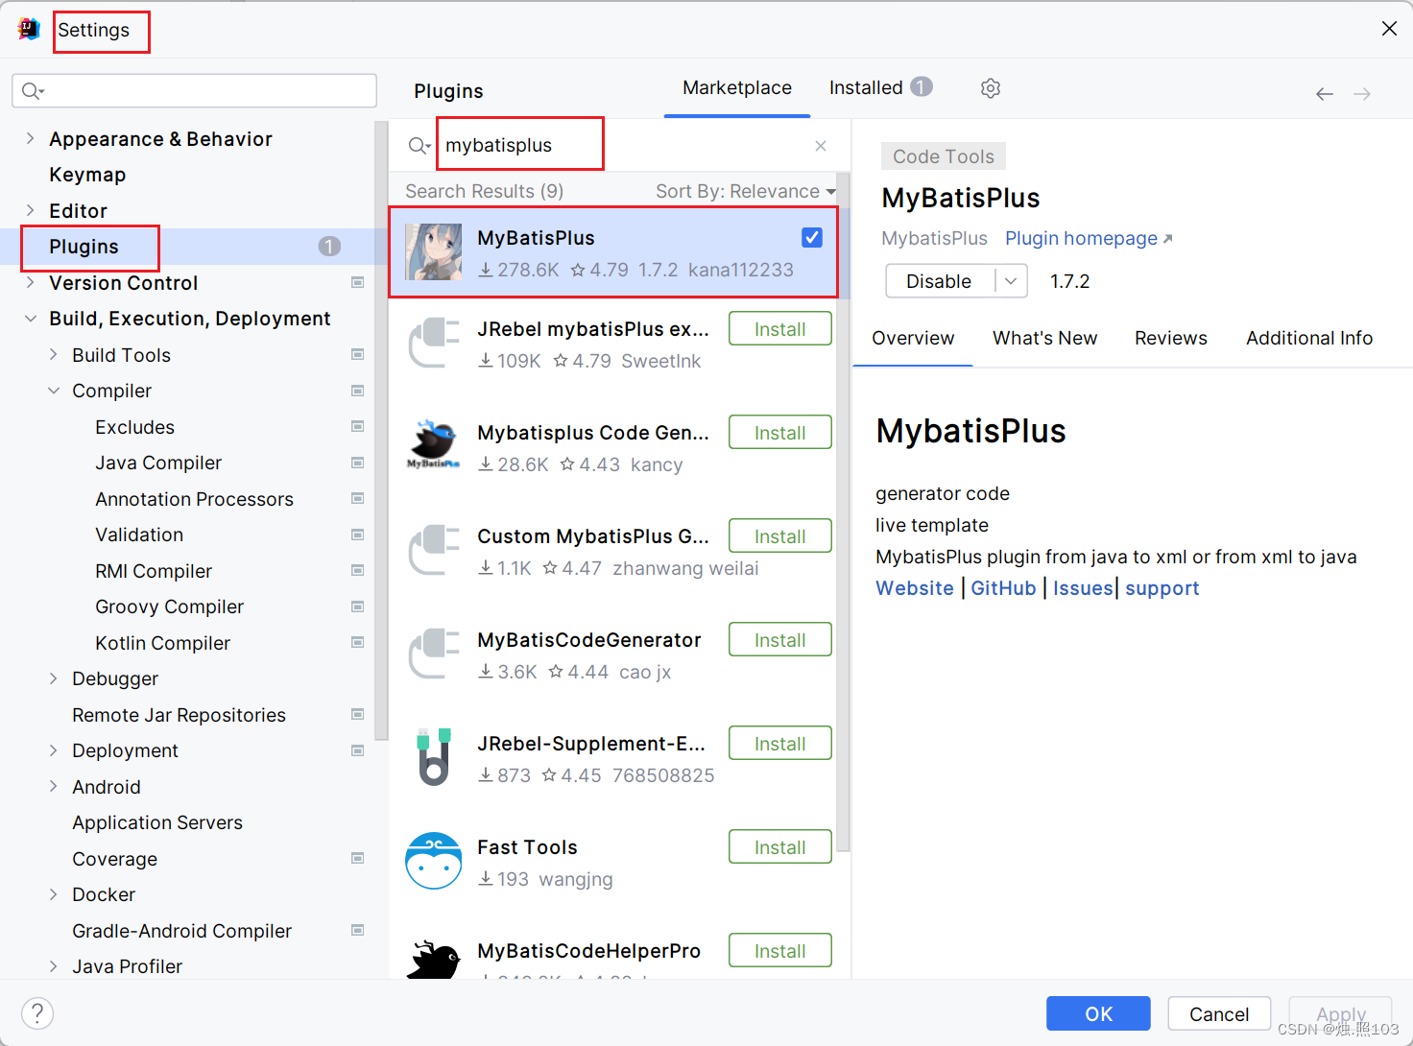This screenshot has height=1046, width=1413.
Task: Select Annotation Processors in settings tree
Action: click(x=194, y=499)
